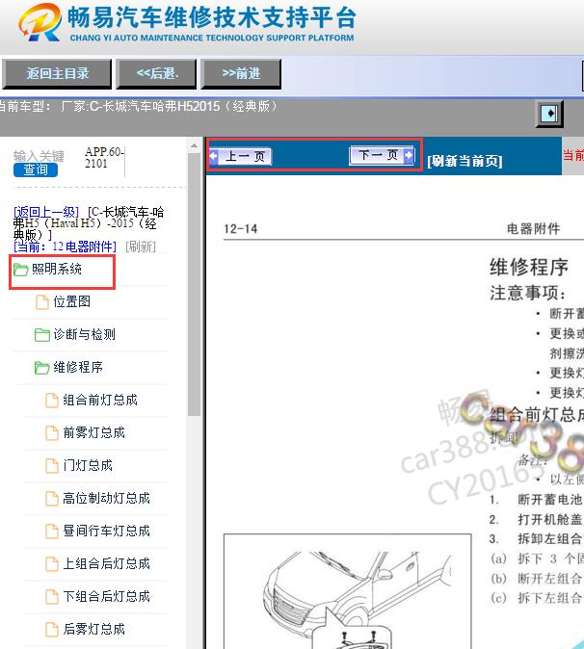Click the 刷新 link in sidebar
The image size is (584, 649).
[x=141, y=247]
